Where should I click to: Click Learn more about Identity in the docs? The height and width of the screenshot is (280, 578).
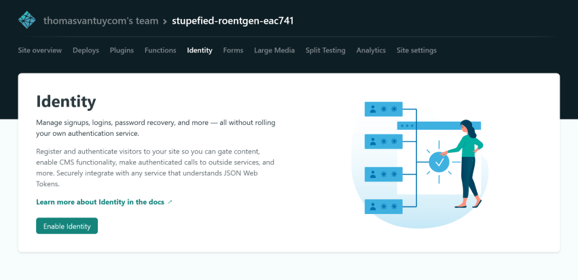click(104, 202)
